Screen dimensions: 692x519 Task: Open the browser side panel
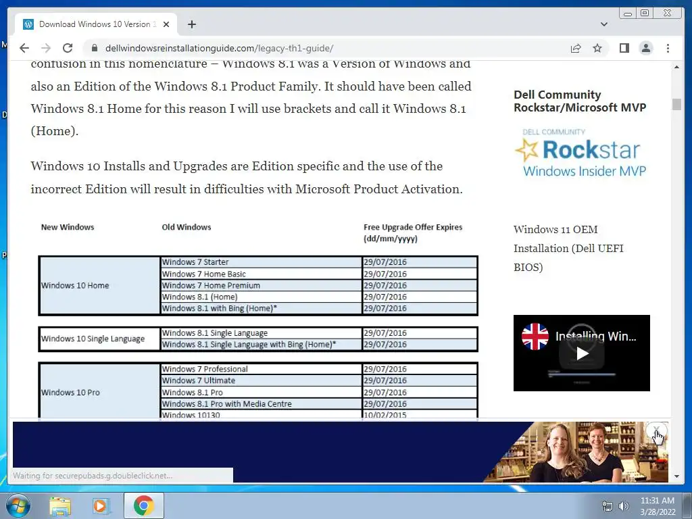tap(624, 48)
